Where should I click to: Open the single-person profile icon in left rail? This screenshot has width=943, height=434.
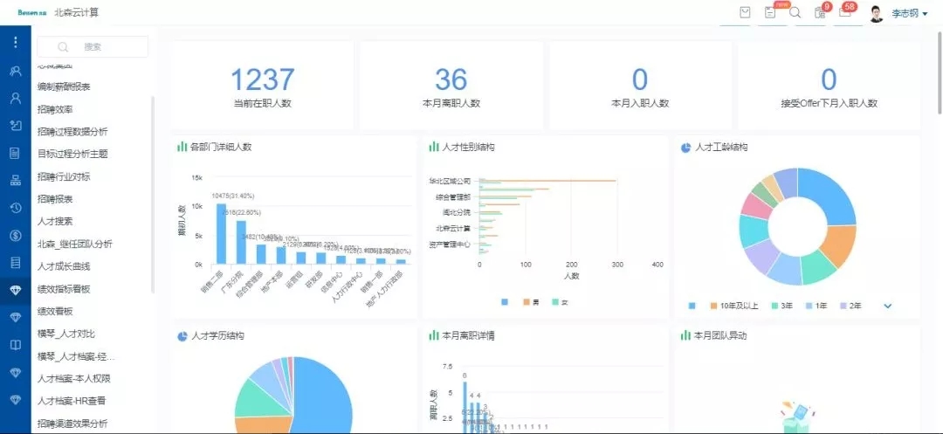coord(16,98)
